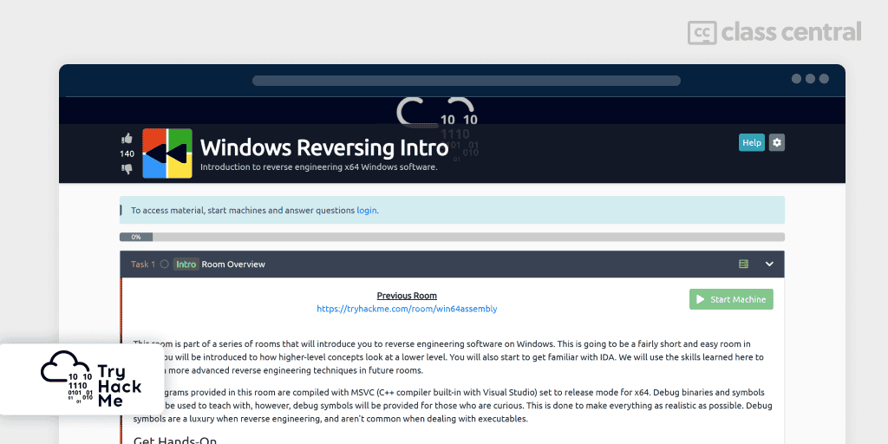
Task: Click the Windows Reversing Intro room logo
Action: [x=167, y=153]
